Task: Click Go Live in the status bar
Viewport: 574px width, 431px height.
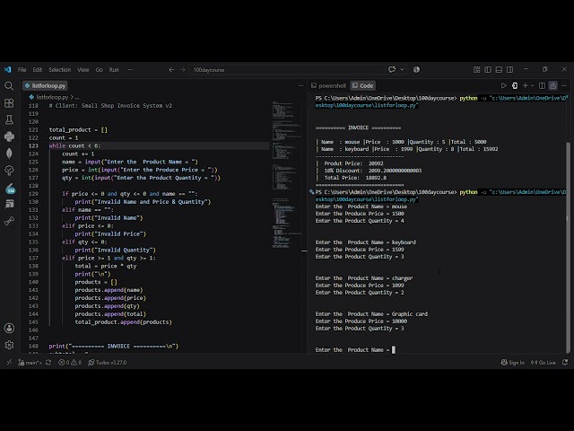Action: pos(544,363)
